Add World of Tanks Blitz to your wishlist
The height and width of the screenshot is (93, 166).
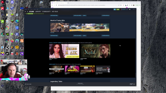[x=78, y=36]
